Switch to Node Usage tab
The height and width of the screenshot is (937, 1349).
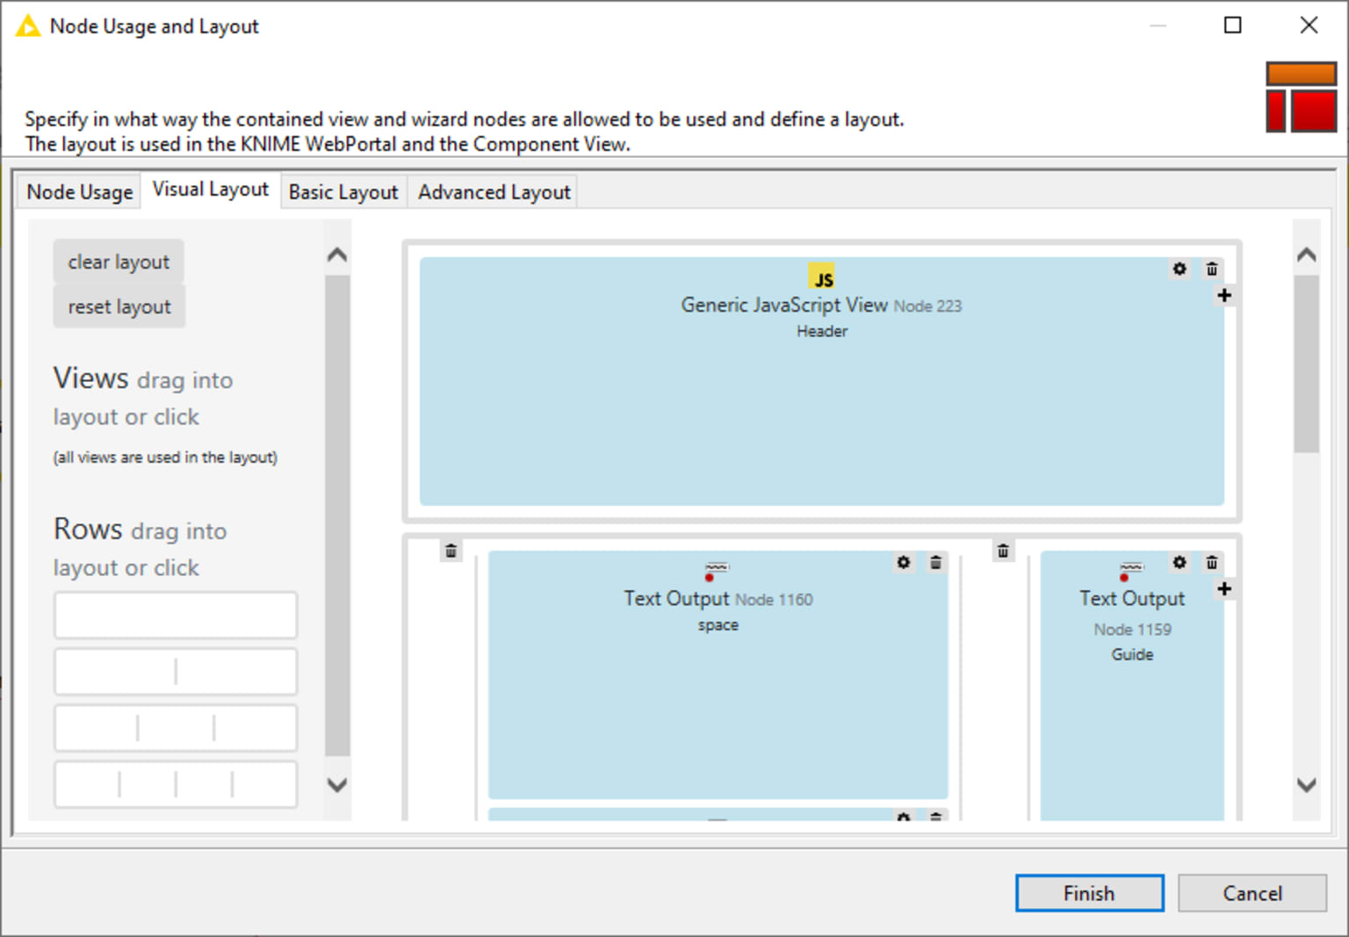tap(80, 191)
